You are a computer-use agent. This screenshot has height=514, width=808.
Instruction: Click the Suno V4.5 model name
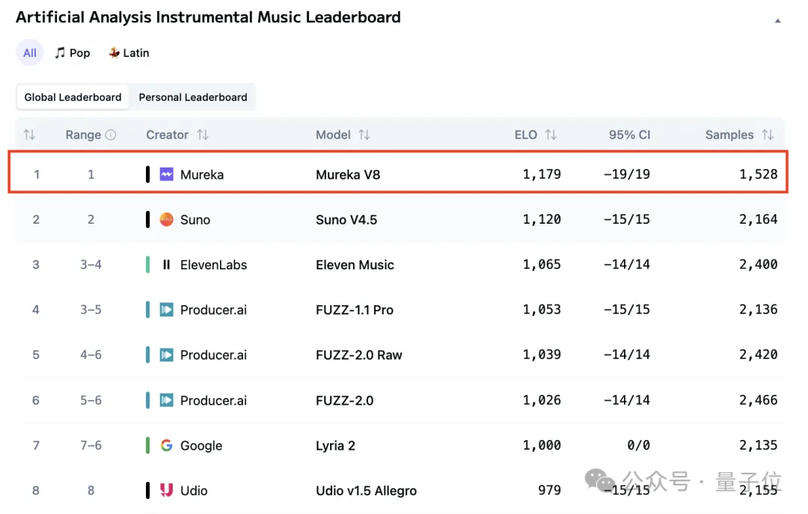[346, 219]
